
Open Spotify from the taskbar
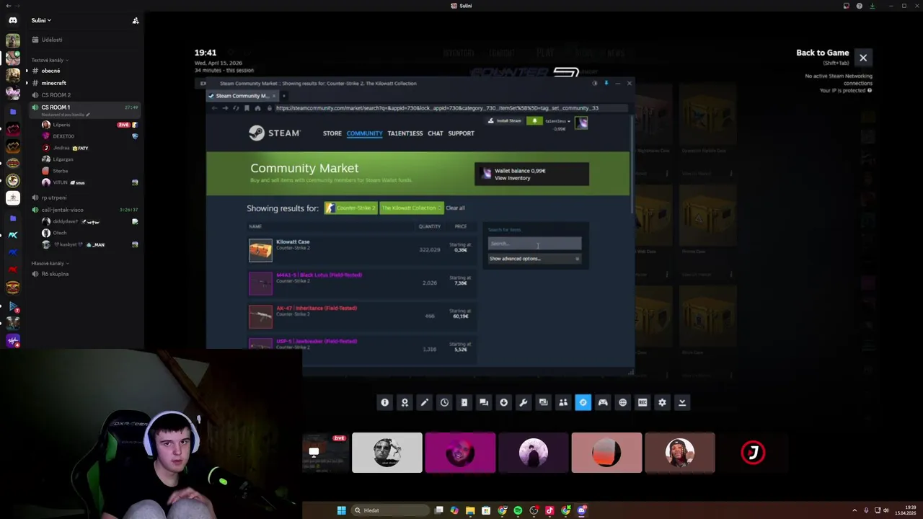[518, 510]
